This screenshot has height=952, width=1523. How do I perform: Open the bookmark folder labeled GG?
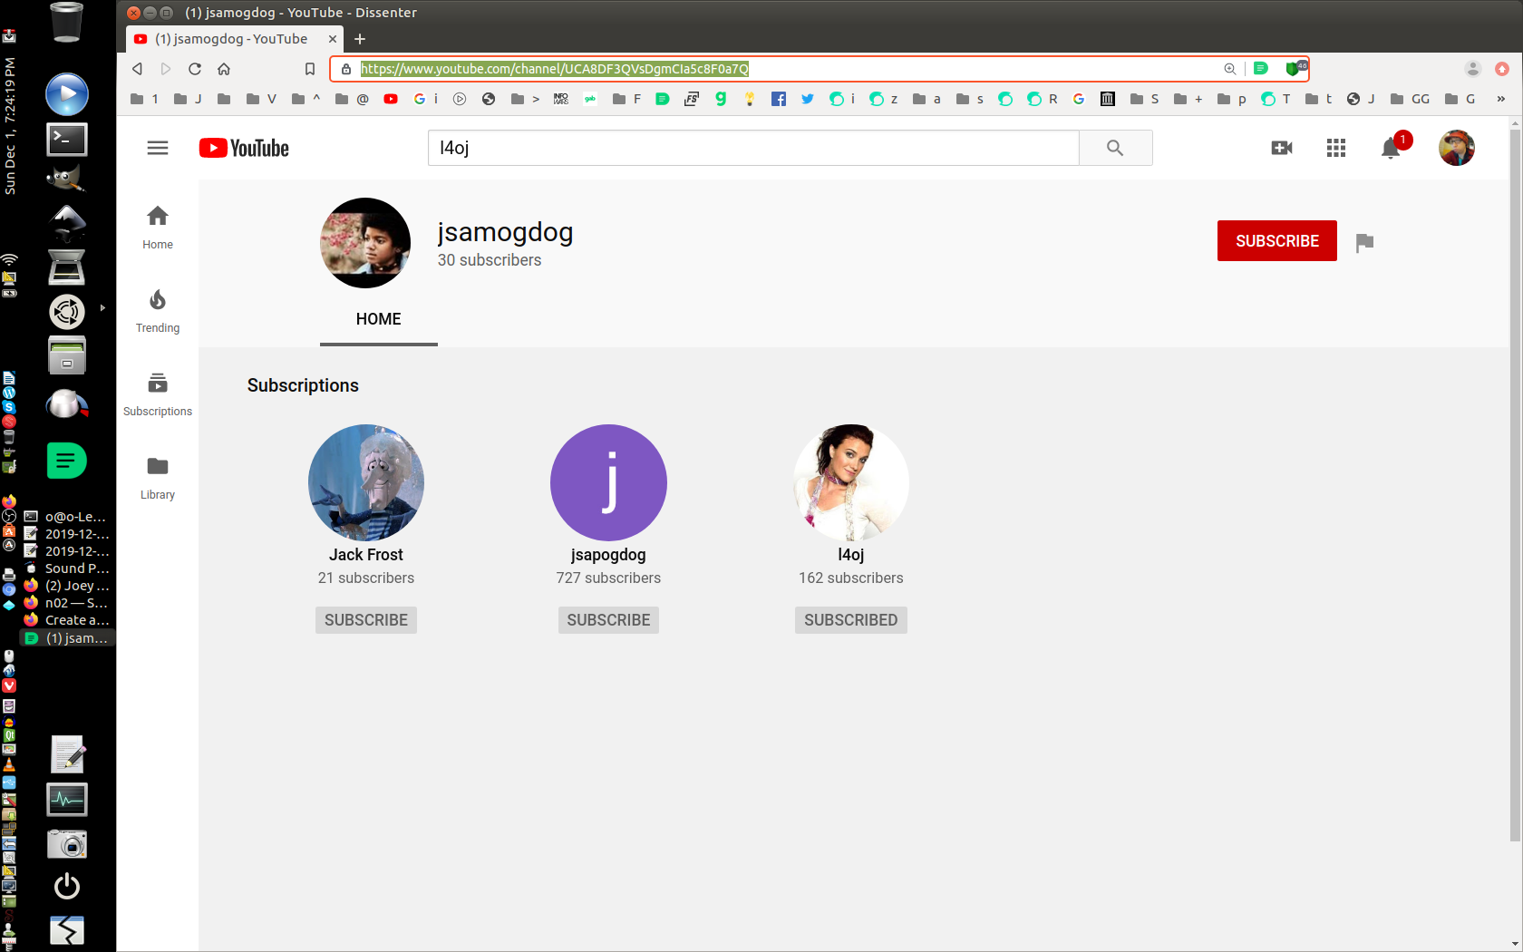tap(1410, 99)
